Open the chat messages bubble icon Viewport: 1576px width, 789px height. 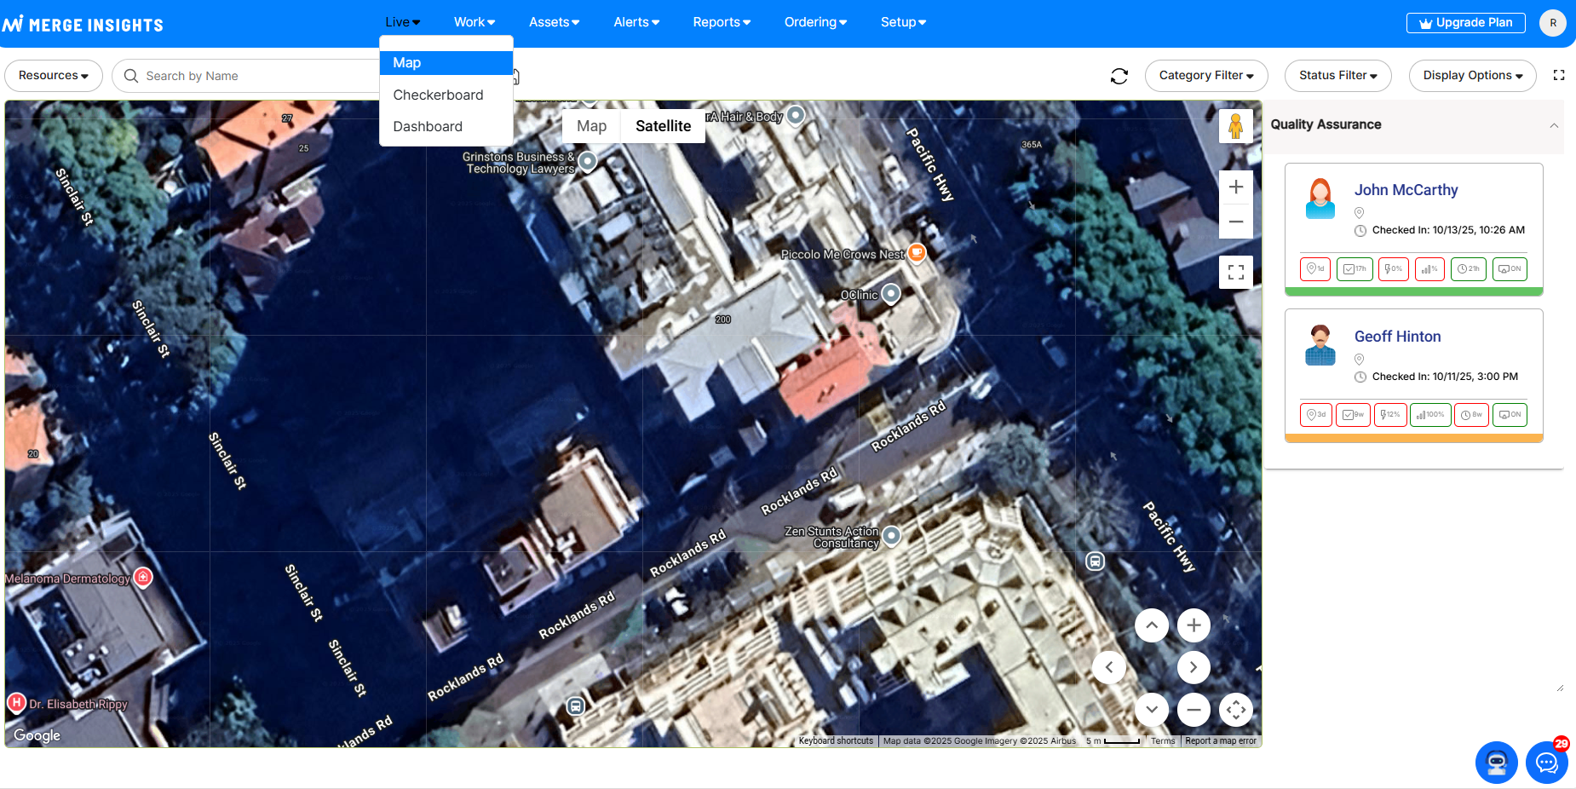[x=1546, y=763]
